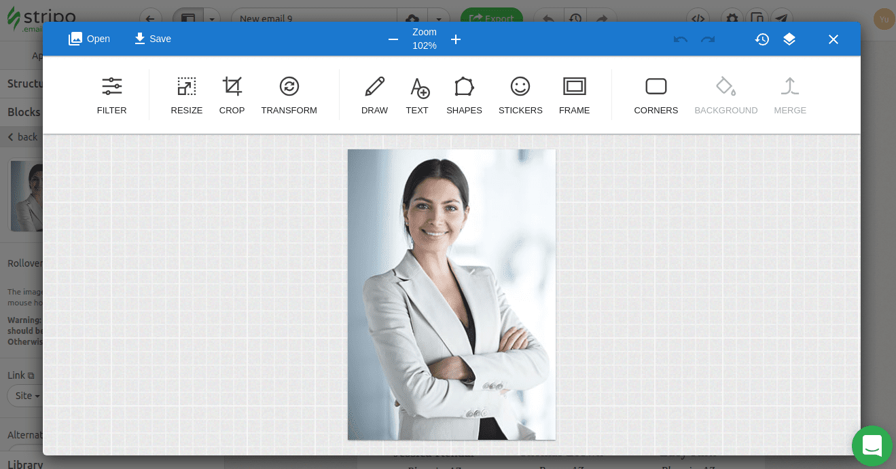The height and width of the screenshot is (469, 896).
Task: Click Open in the image editor
Action: point(89,39)
